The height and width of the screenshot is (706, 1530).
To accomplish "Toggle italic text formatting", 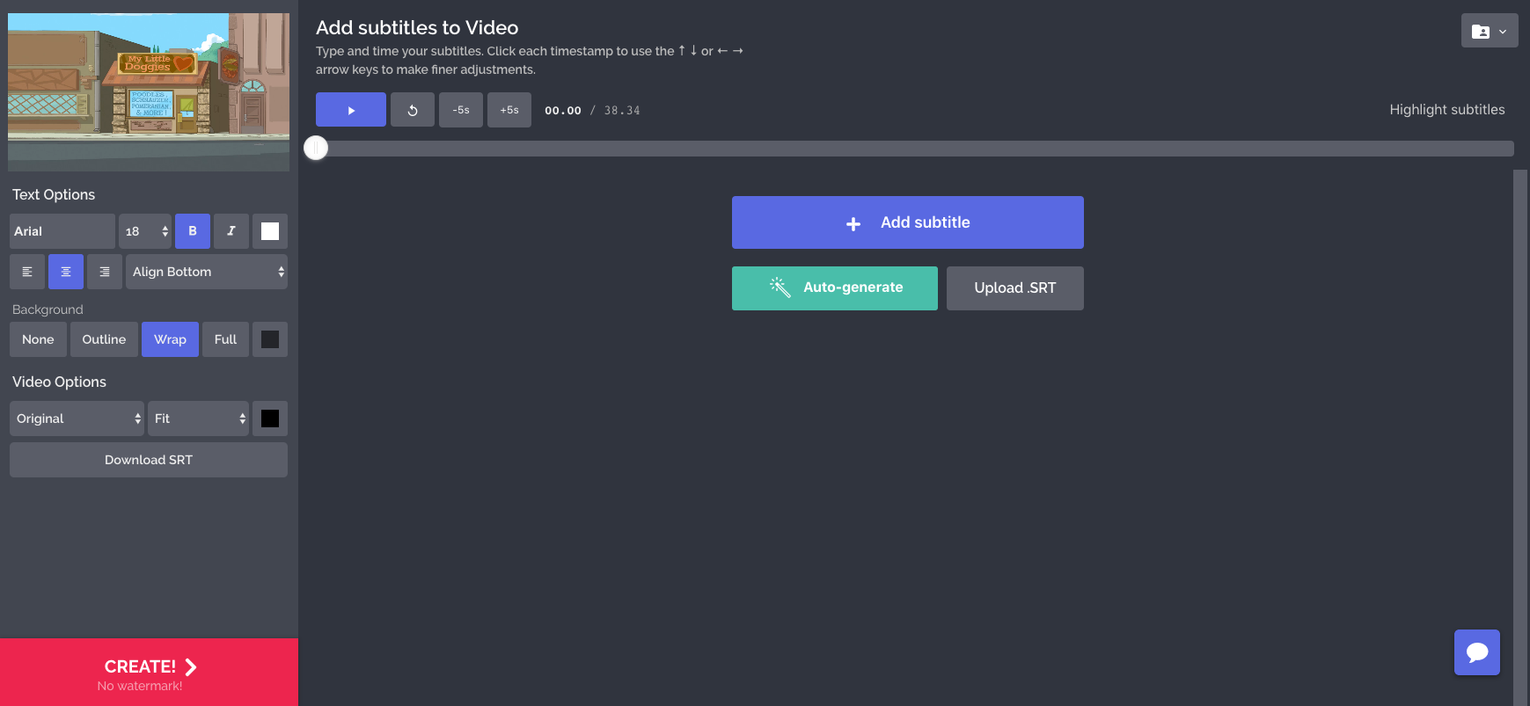I will tap(231, 231).
